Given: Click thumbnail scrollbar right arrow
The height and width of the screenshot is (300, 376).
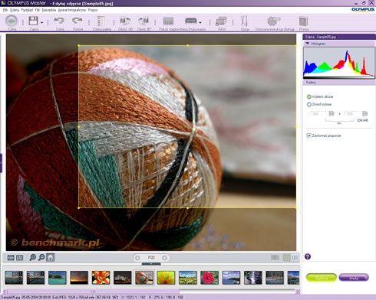Looking at the screenshot, I should pos(298,291).
